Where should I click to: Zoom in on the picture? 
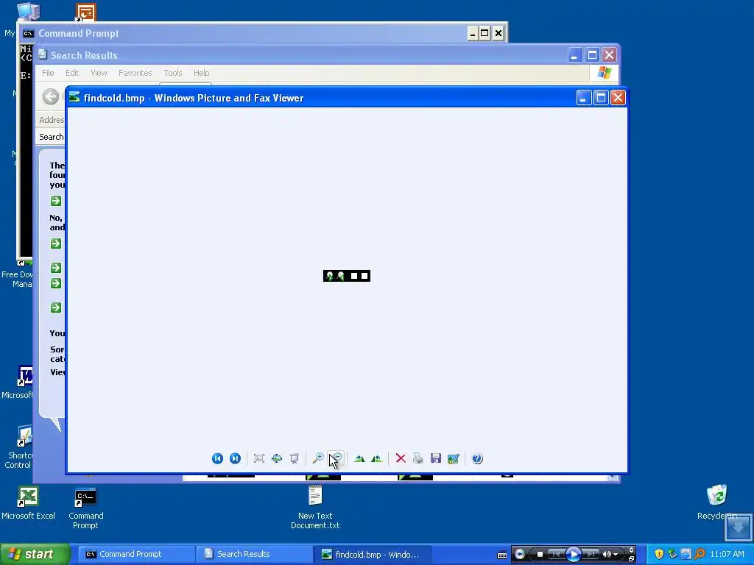click(x=318, y=458)
